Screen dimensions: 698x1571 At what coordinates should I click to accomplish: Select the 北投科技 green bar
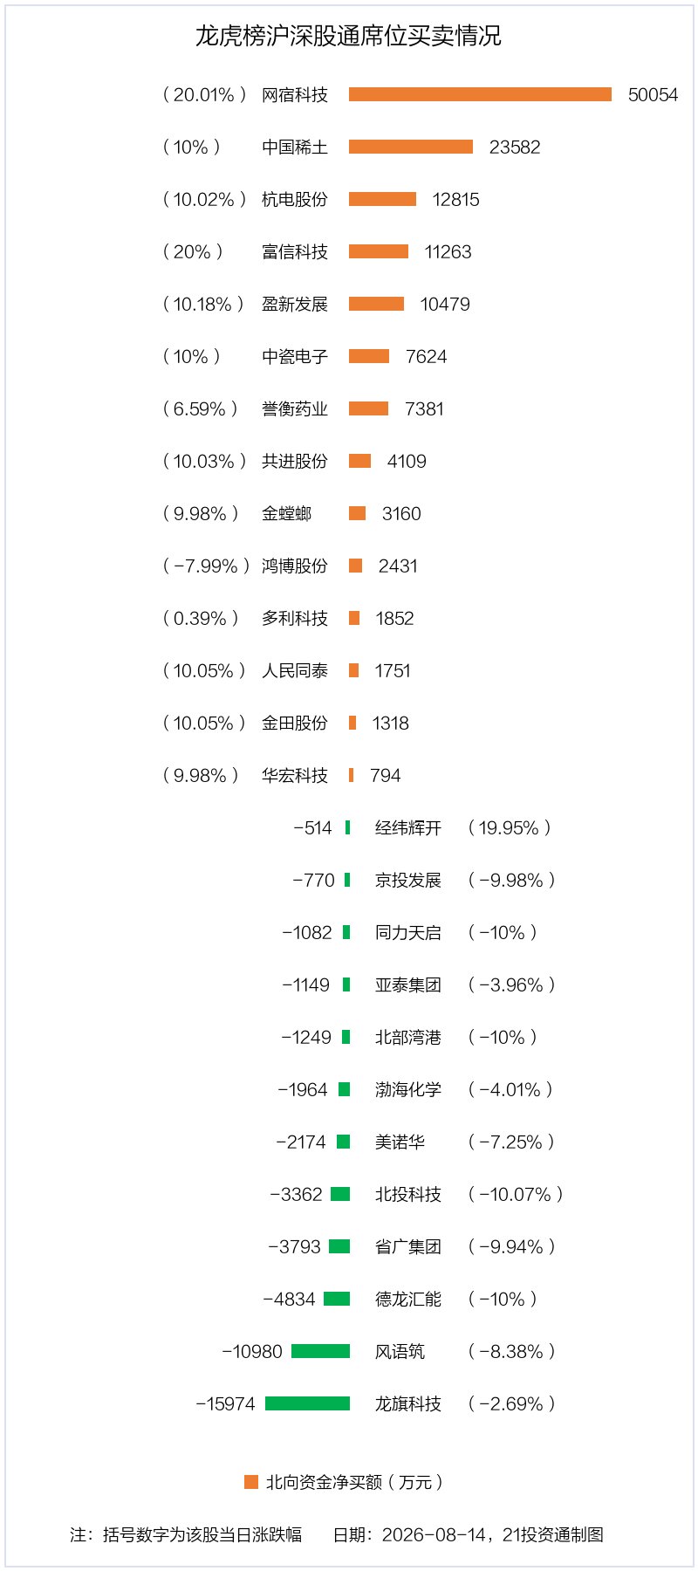pyautogui.click(x=340, y=1194)
